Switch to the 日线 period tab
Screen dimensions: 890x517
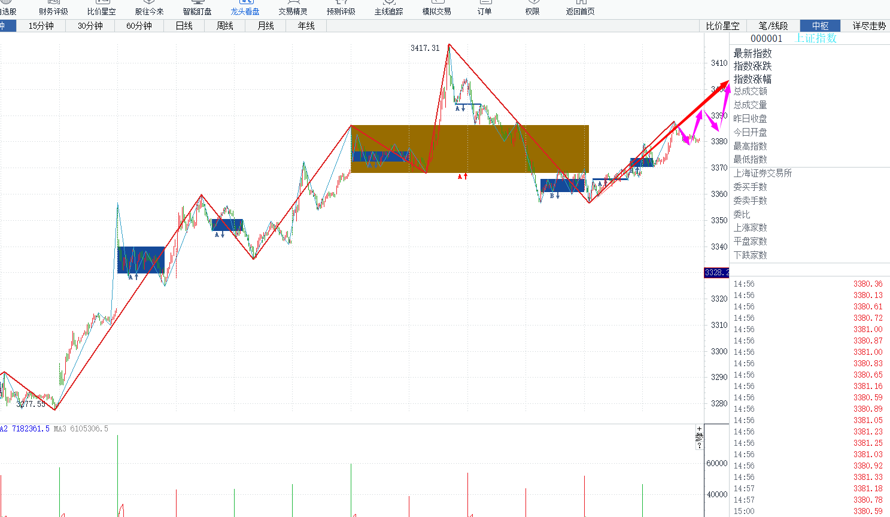(x=184, y=26)
